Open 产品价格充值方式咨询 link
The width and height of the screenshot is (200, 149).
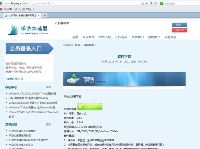(x=21, y=145)
